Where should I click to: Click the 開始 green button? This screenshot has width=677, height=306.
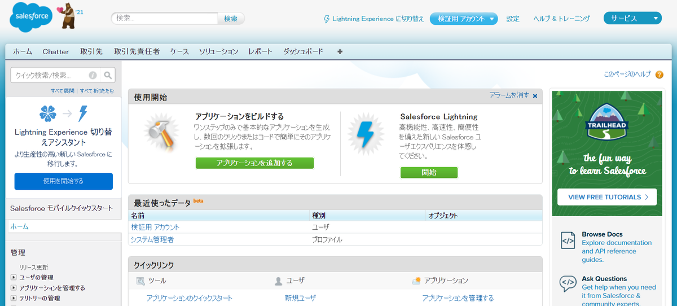[x=429, y=173]
